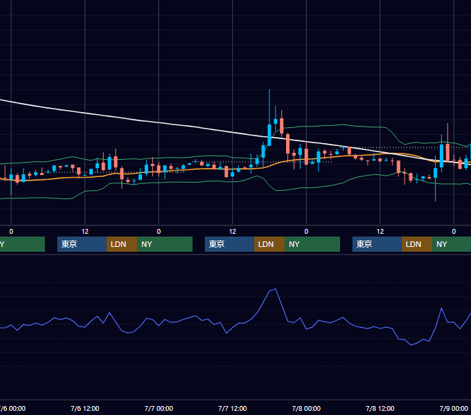Select the 東京 session block for 7/8

[377, 244]
